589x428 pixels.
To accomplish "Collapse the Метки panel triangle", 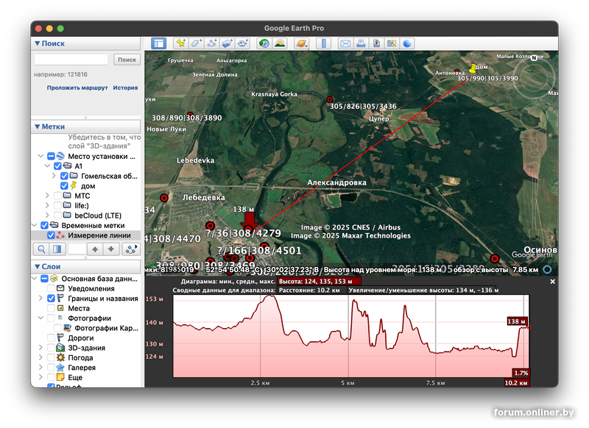I will click(38, 126).
